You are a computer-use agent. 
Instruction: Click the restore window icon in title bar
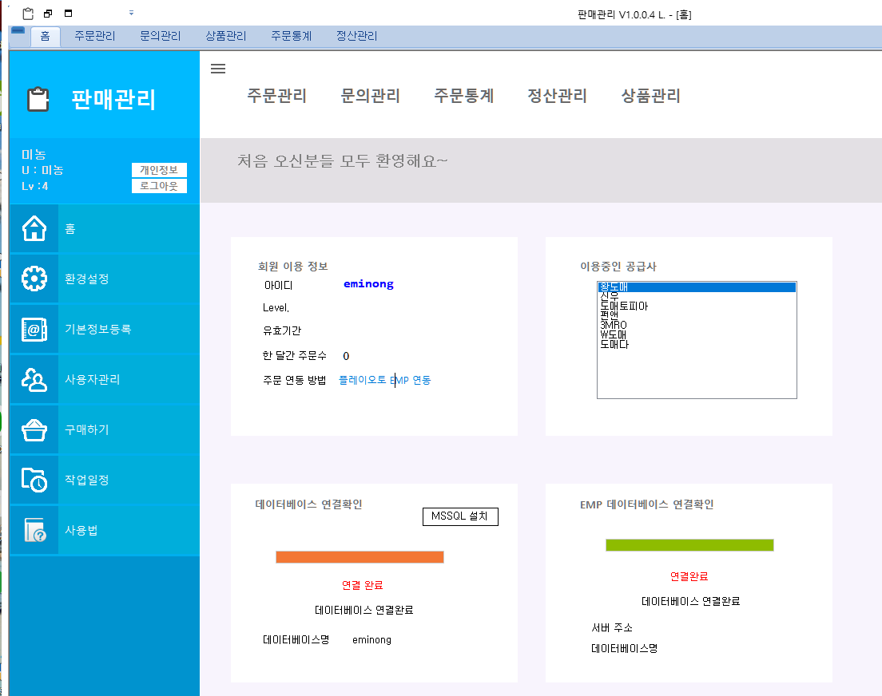point(49,14)
